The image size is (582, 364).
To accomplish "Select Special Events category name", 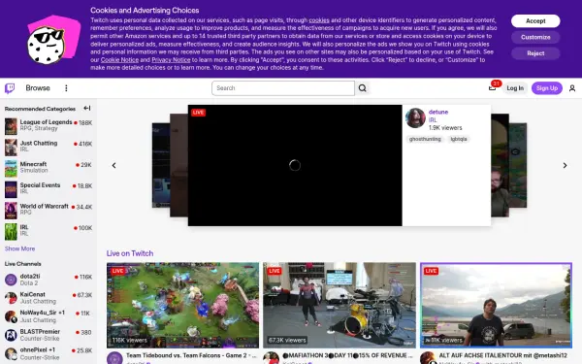I will tap(40, 185).
